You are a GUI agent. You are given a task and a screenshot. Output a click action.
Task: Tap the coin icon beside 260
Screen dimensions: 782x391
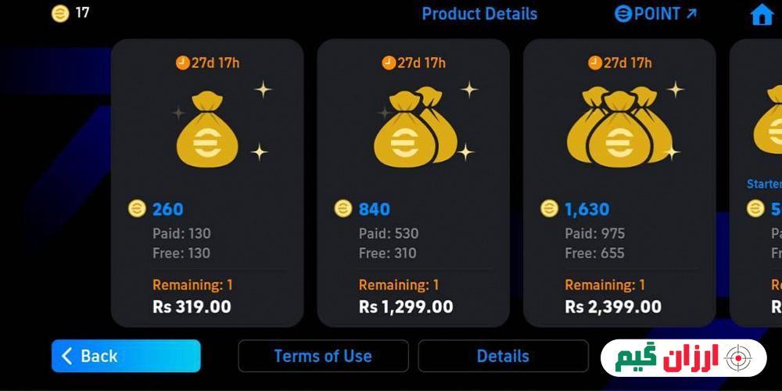(137, 209)
